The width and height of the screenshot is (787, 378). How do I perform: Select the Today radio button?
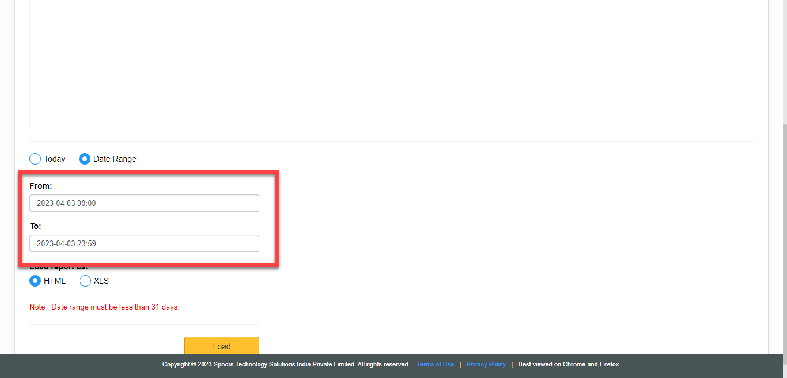35,159
